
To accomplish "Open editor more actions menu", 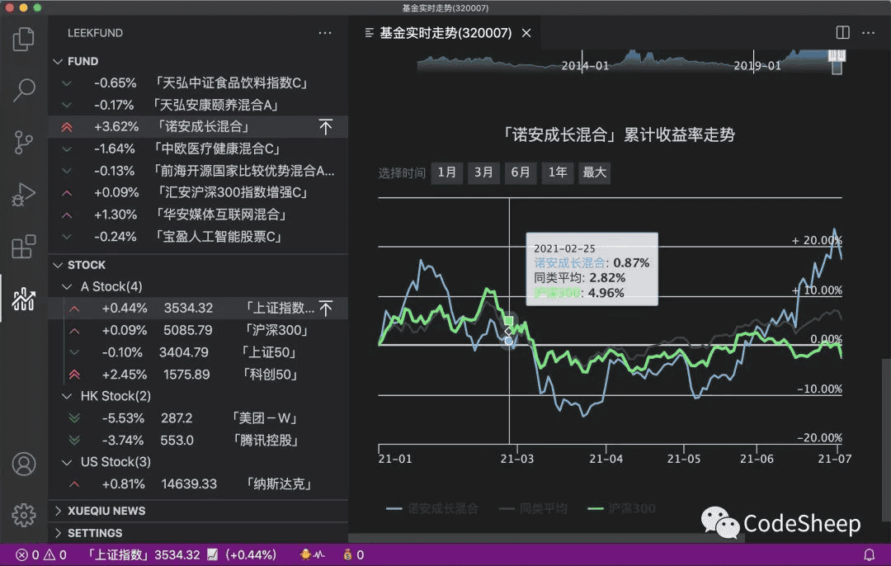I will pyautogui.click(x=868, y=32).
